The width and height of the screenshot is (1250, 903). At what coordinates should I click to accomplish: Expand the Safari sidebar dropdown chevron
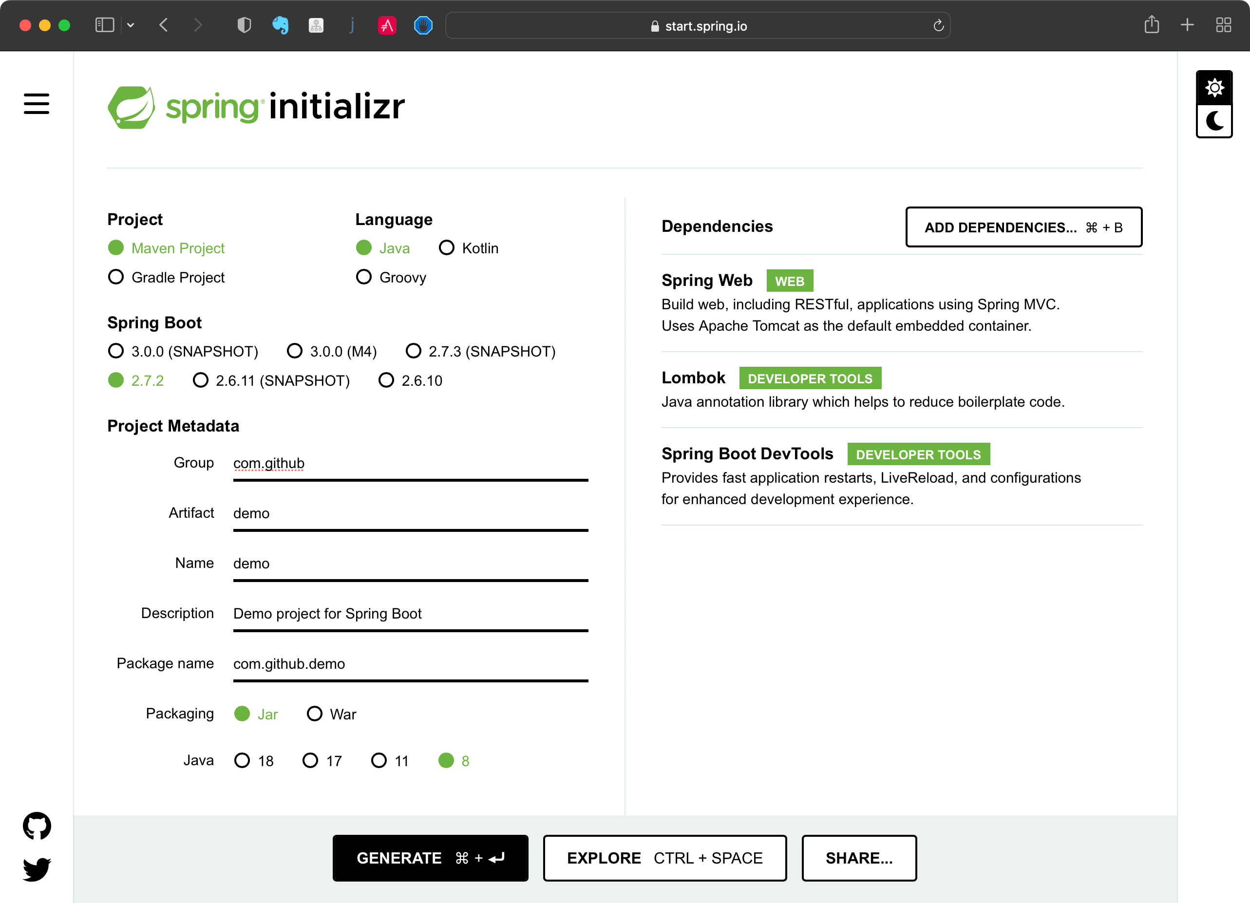(x=131, y=25)
